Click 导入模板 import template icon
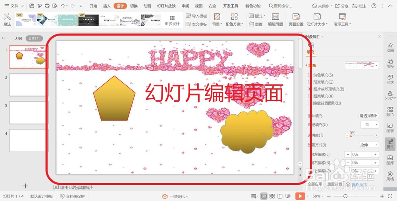Image resolution: width=397 pixels, height=201 pixels. click(188, 16)
